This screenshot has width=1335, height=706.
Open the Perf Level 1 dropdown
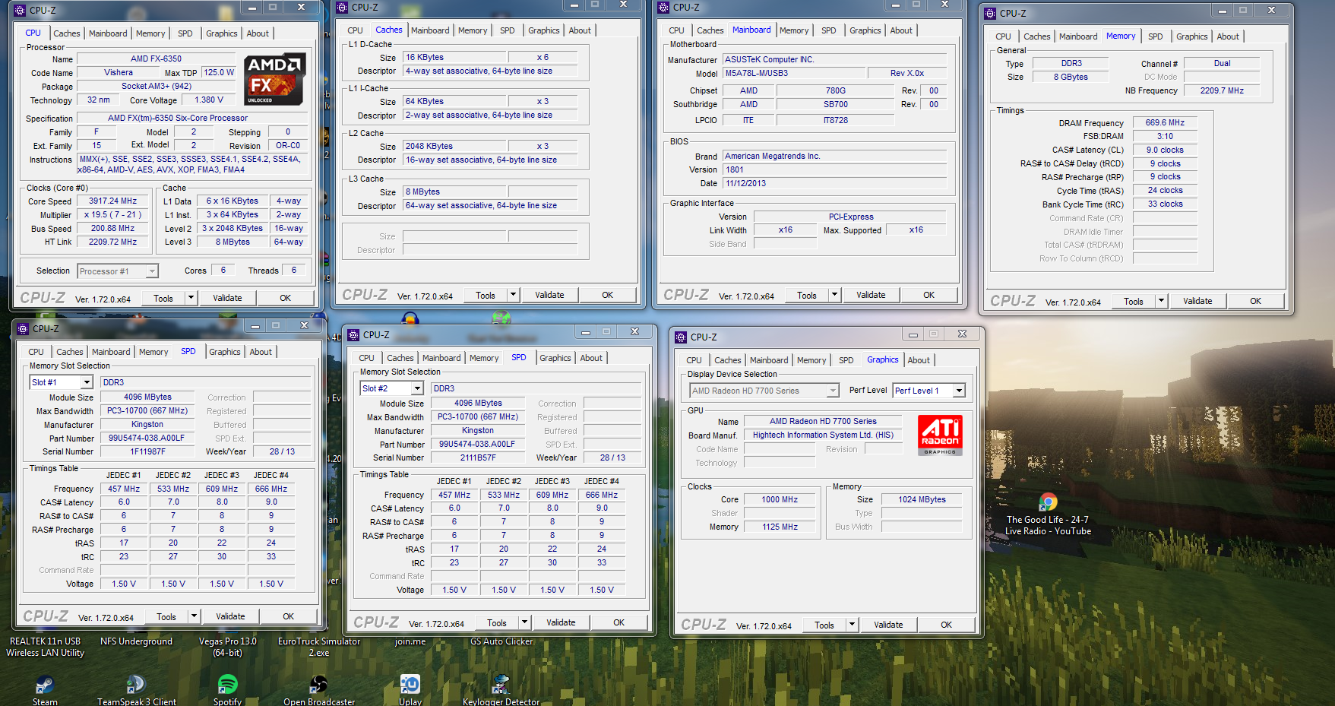click(959, 391)
